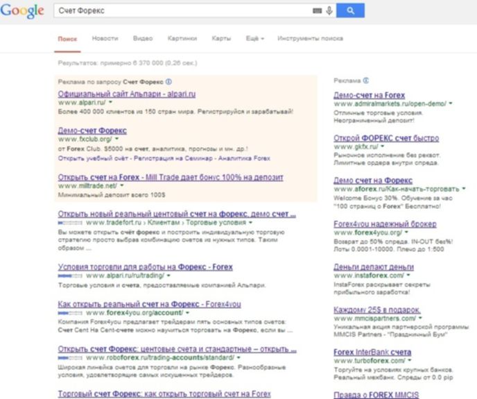The image size is (477, 399).
Task: Open Инструменты поиска options
Action: pos(310,39)
